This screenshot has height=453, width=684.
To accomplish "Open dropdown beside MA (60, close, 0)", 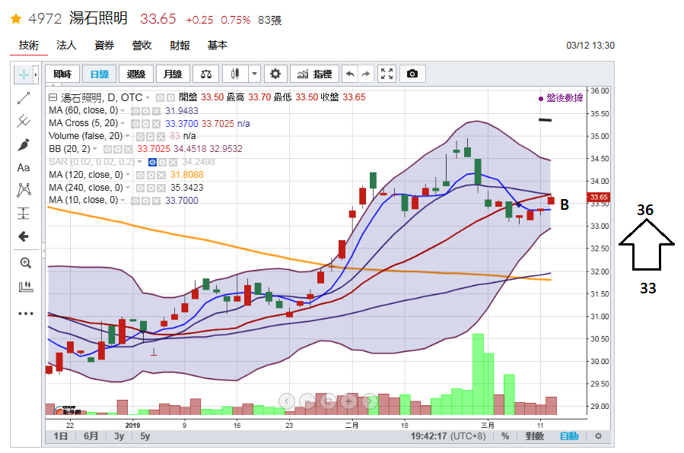I will (123, 111).
